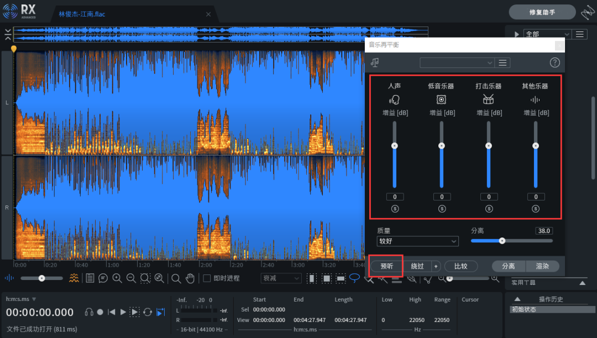Click the headphone monitoring icon in transport
The width and height of the screenshot is (597, 338).
89,311
